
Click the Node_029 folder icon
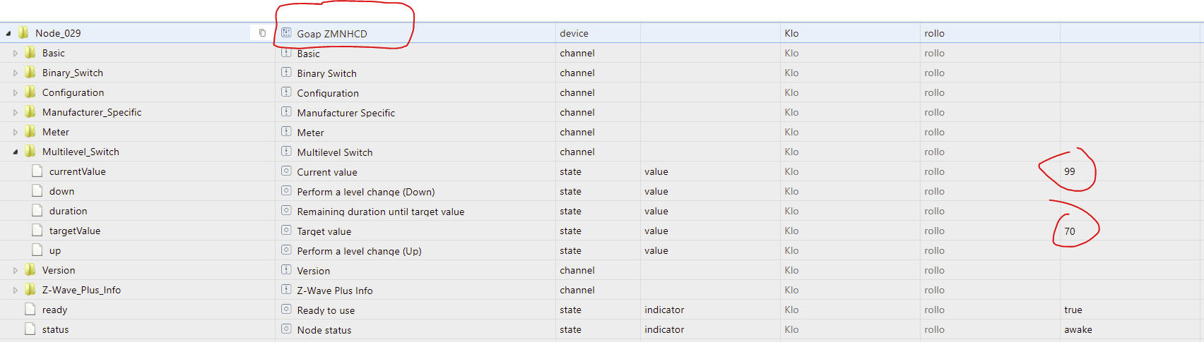pos(23,33)
